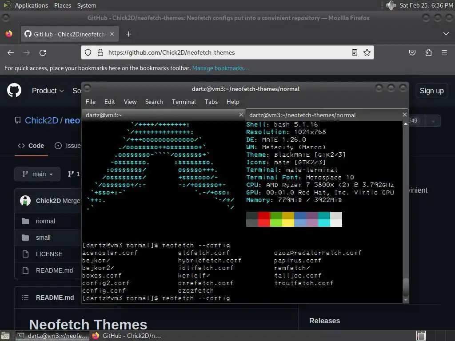Open terminal View menu

click(130, 102)
